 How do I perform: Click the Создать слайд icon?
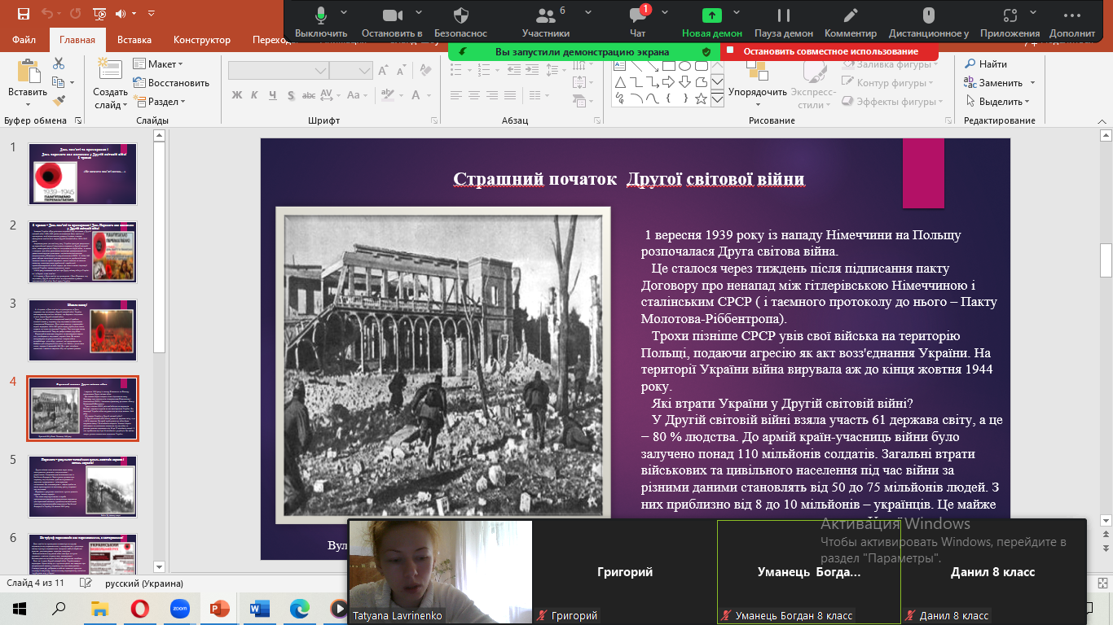pyautogui.click(x=110, y=70)
